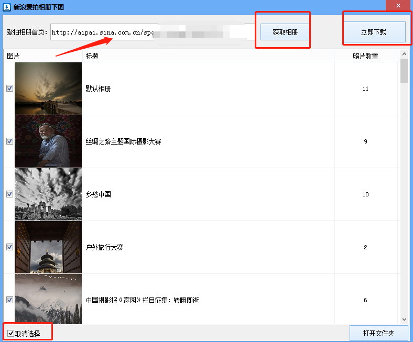Open folder with 打开文件夹 button
413x342 pixels.
[378, 333]
